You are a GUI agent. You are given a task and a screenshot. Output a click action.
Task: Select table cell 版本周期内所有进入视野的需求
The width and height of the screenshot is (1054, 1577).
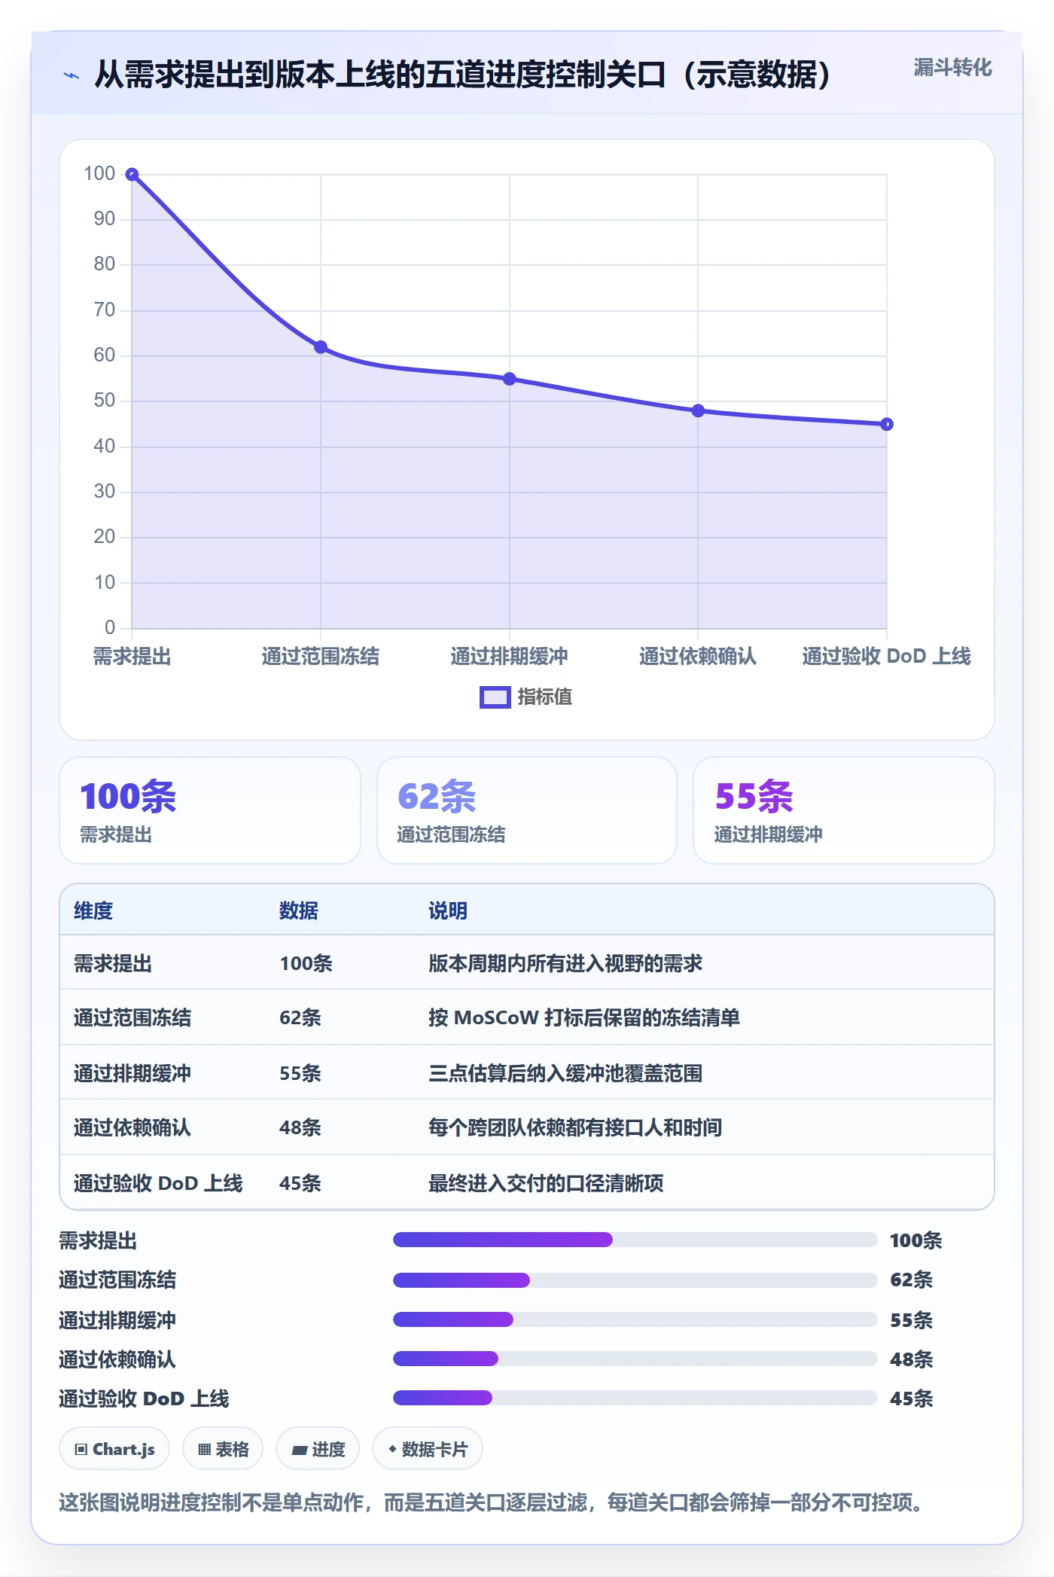click(565, 963)
